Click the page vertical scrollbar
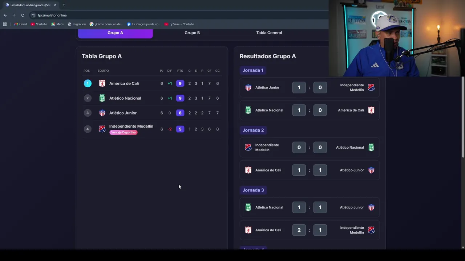465x261 pixels. pos(463,117)
